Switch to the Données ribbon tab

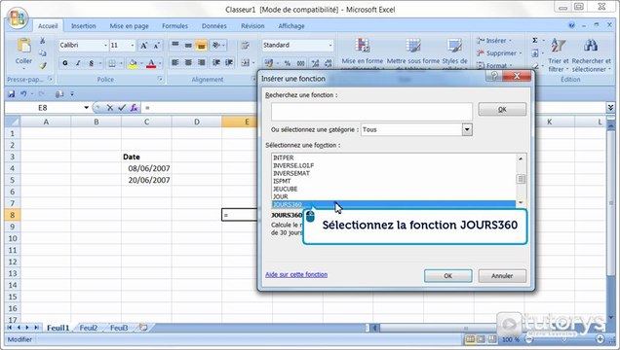213,26
